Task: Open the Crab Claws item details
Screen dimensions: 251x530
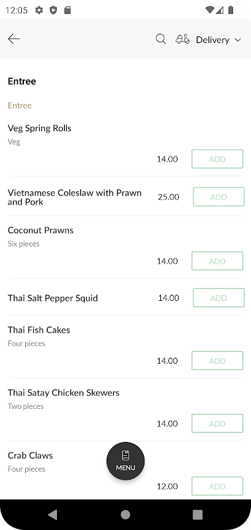Action: click(30, 455)
